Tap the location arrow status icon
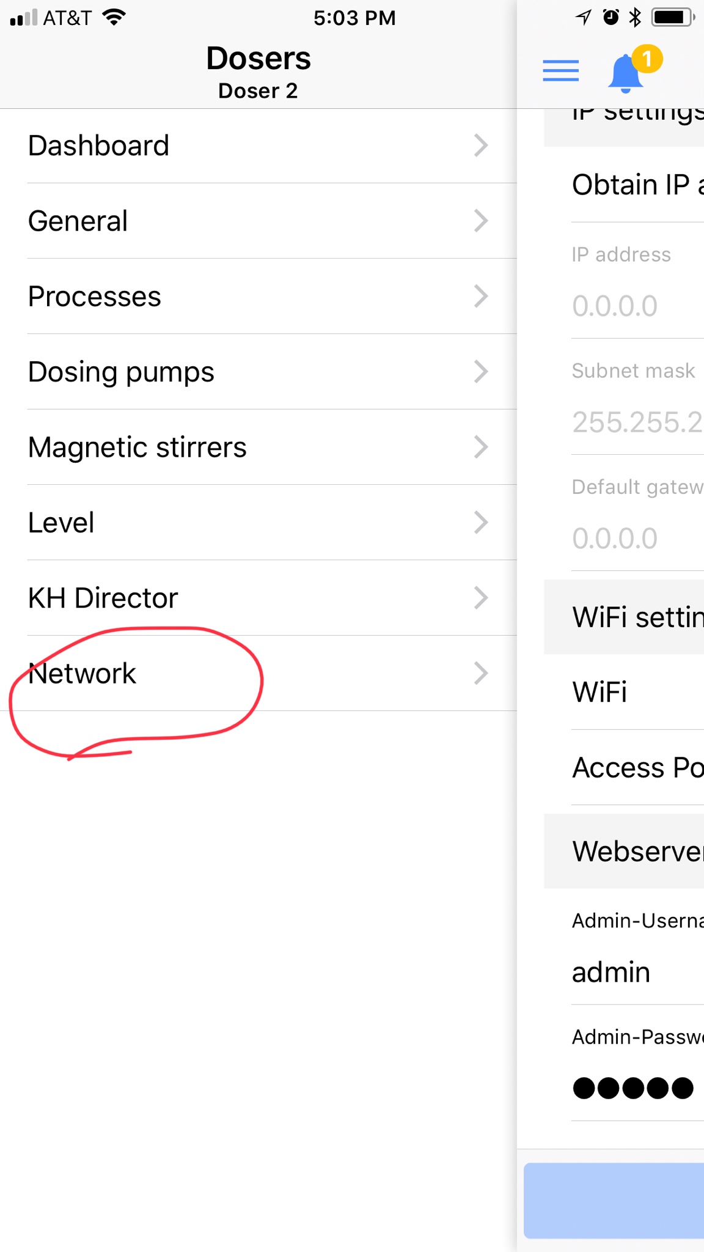 tap(584, 17)
